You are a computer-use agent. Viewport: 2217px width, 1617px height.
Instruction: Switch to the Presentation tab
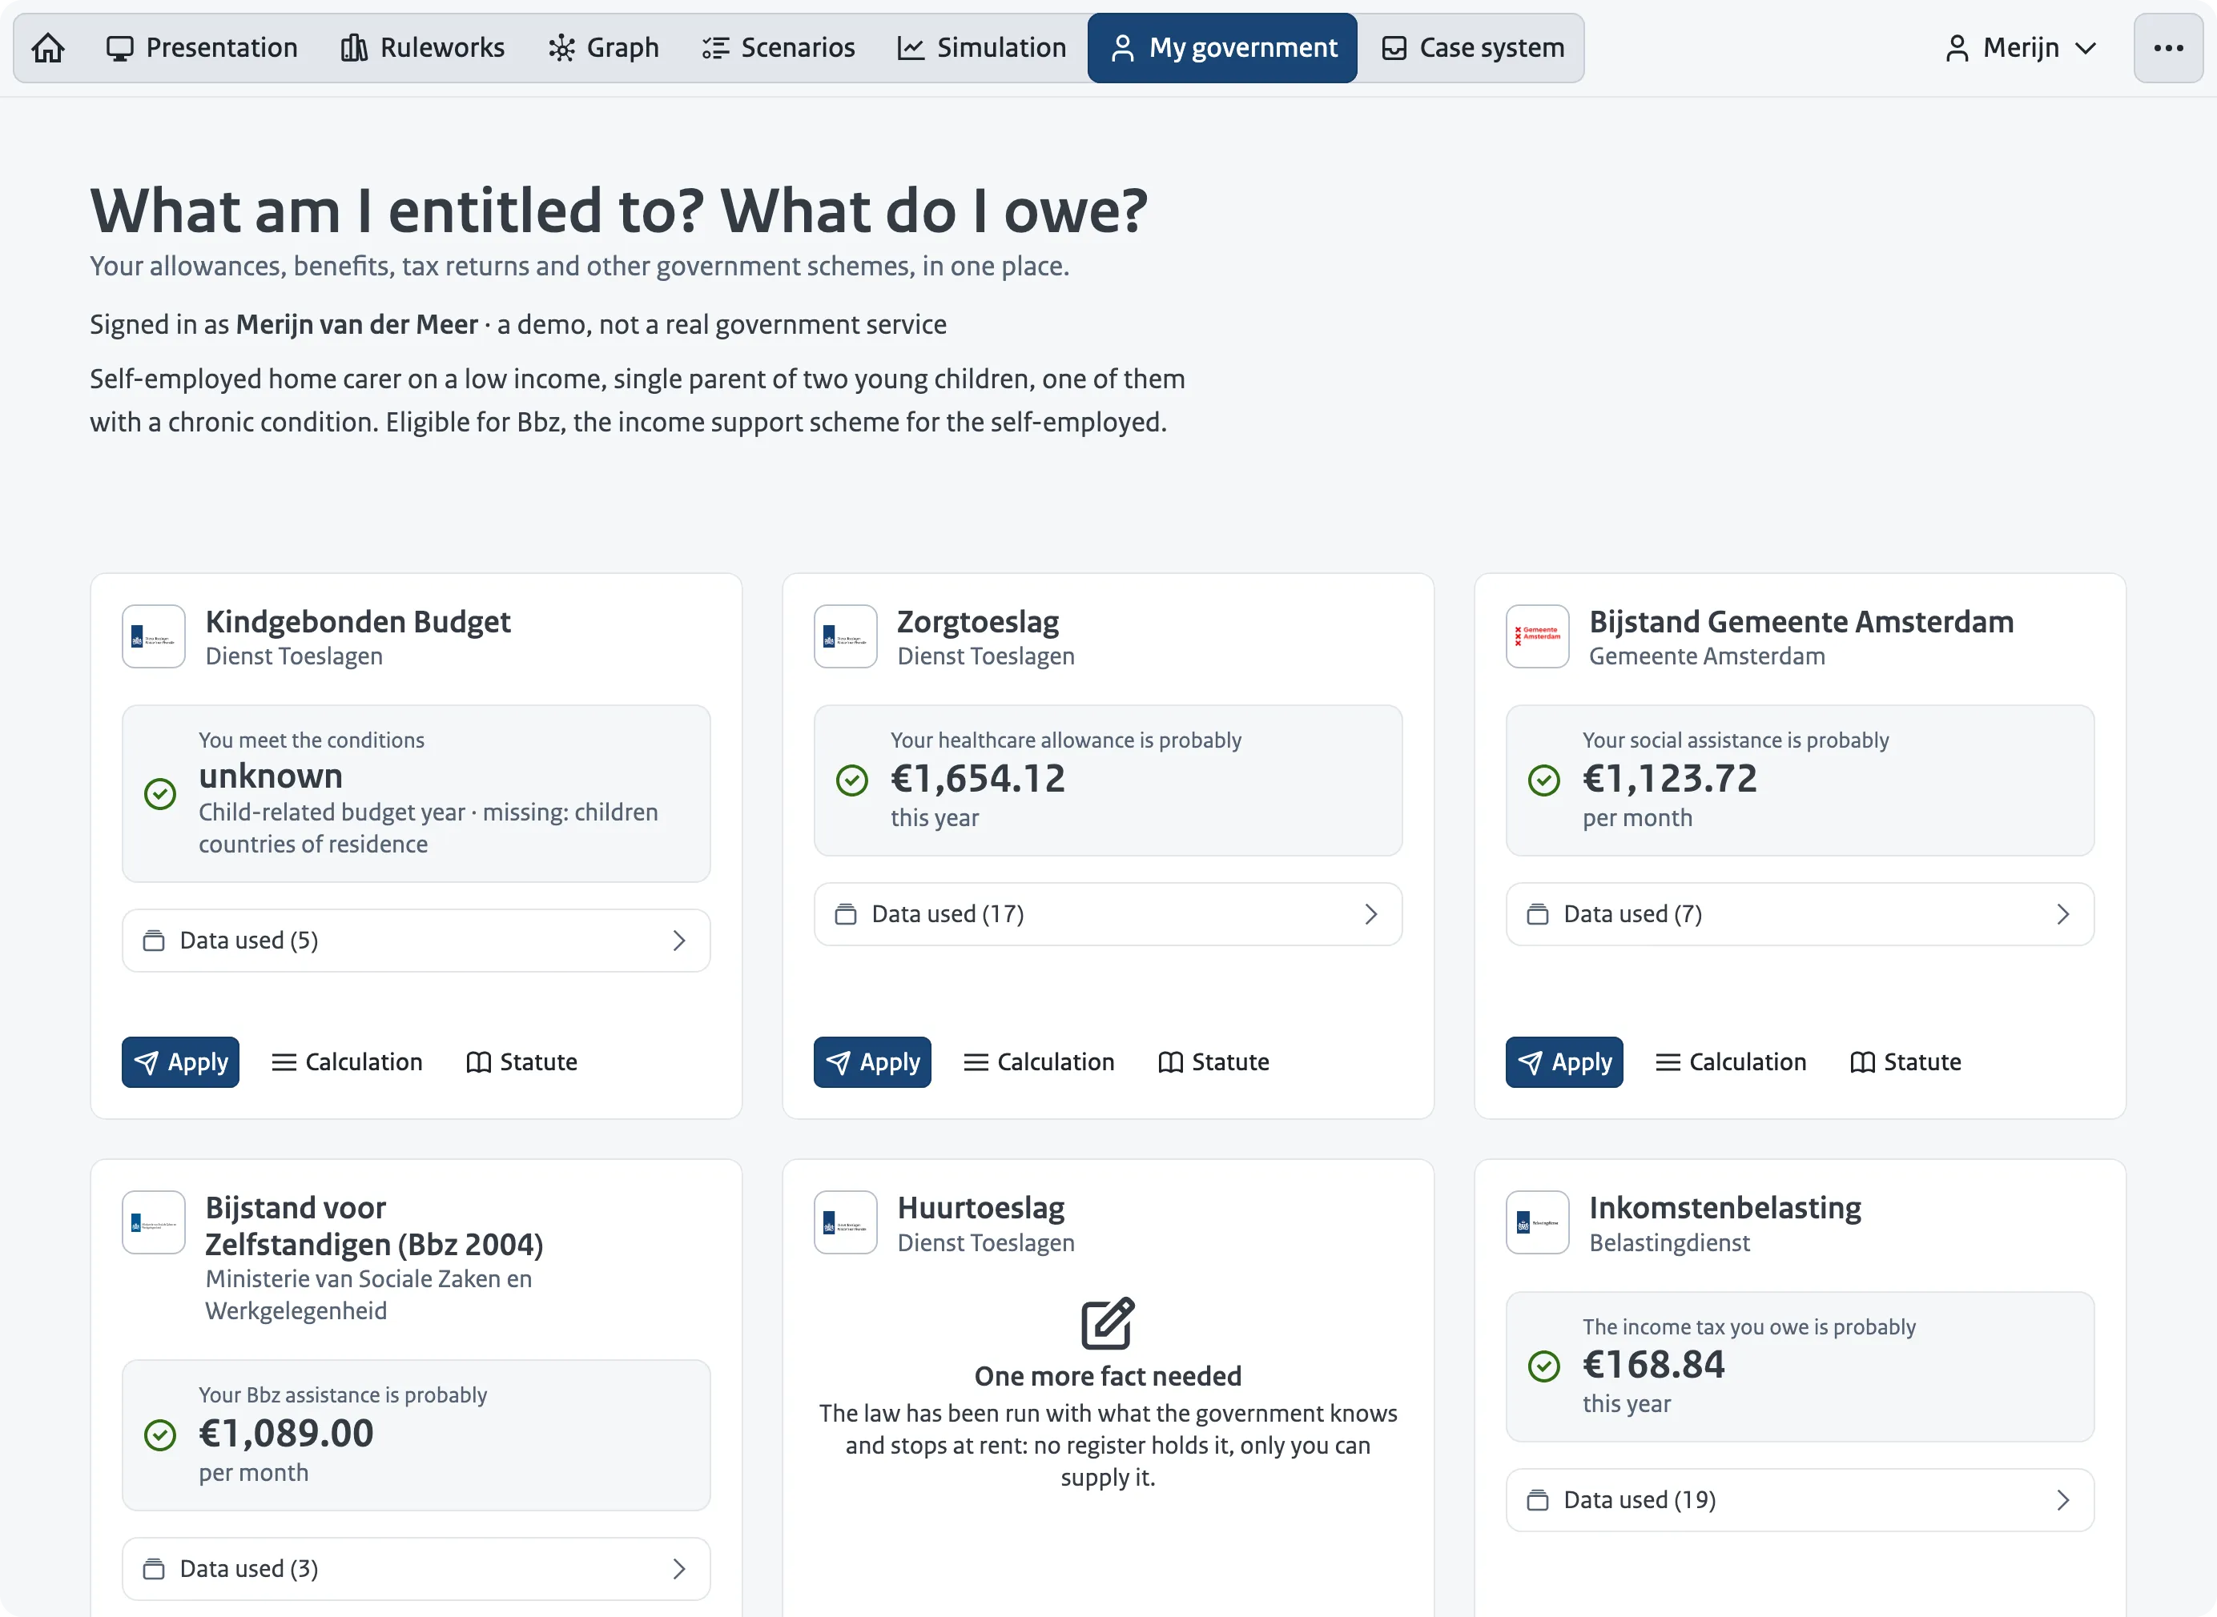point(202,48)
